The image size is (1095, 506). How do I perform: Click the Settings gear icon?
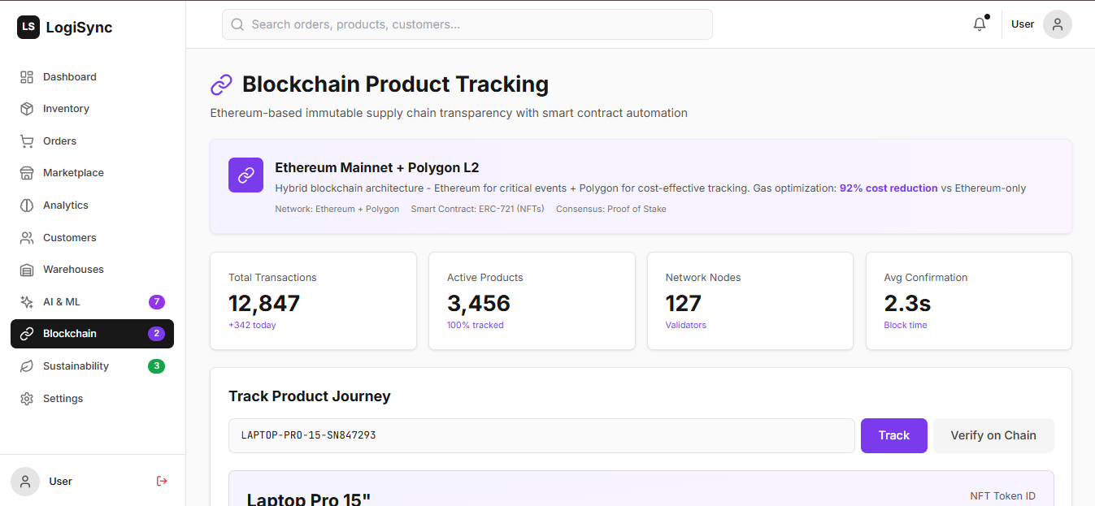coord(27,399)
